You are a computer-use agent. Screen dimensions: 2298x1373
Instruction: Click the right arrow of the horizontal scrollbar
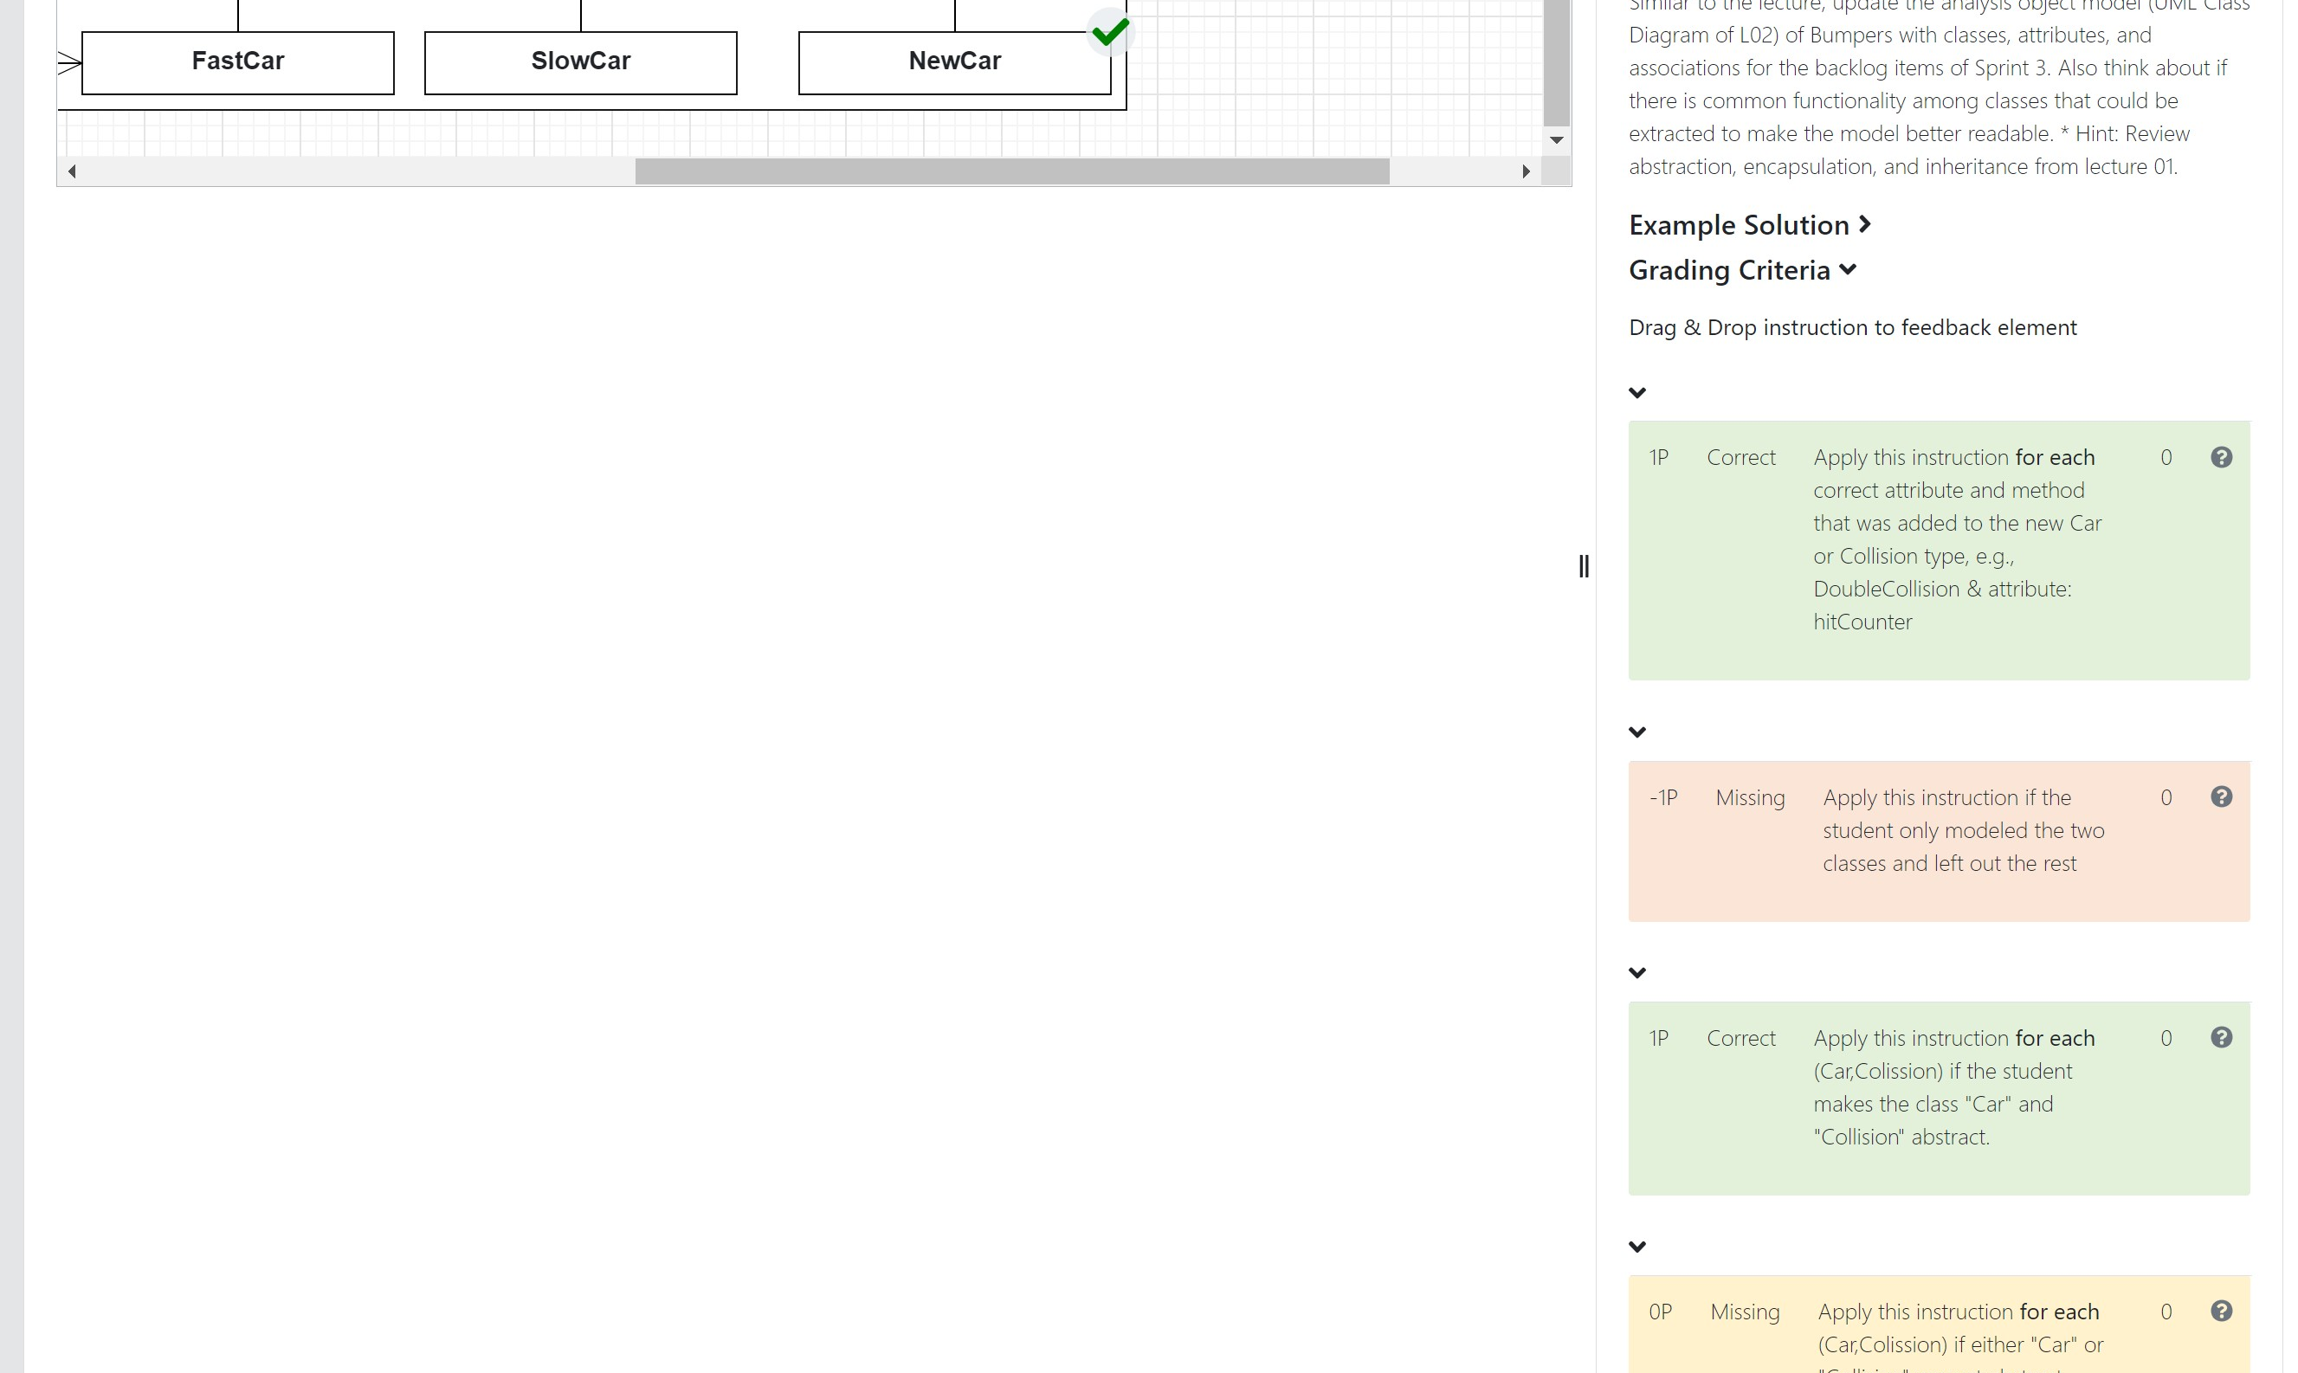point(1527,171)
